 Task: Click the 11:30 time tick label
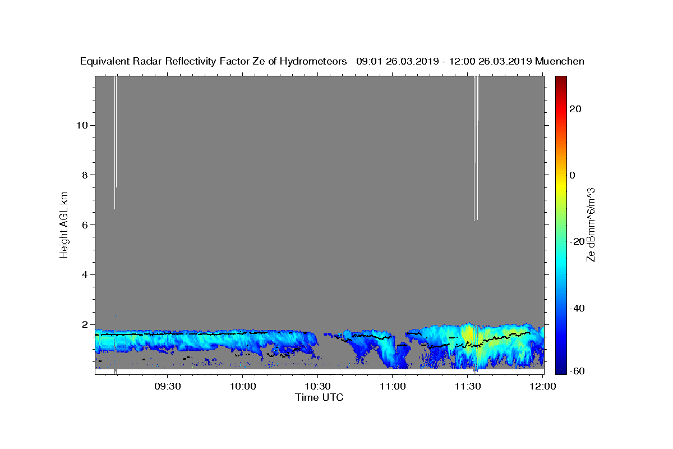(467, 386)
